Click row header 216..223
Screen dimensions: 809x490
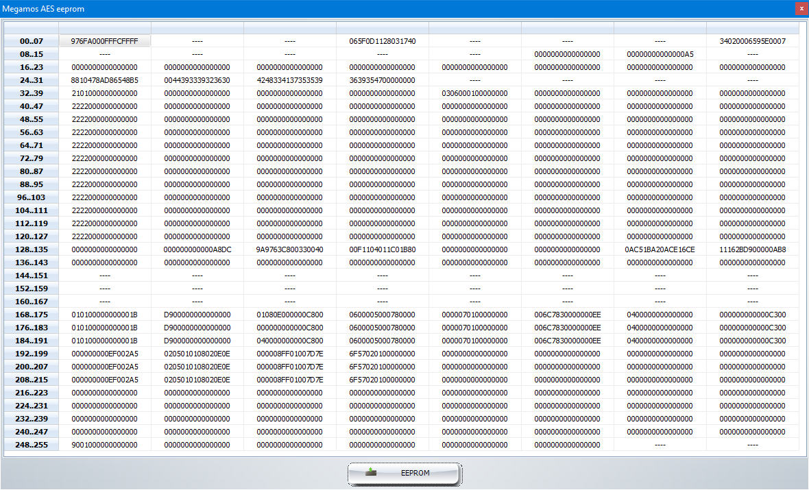coord(32,393)
